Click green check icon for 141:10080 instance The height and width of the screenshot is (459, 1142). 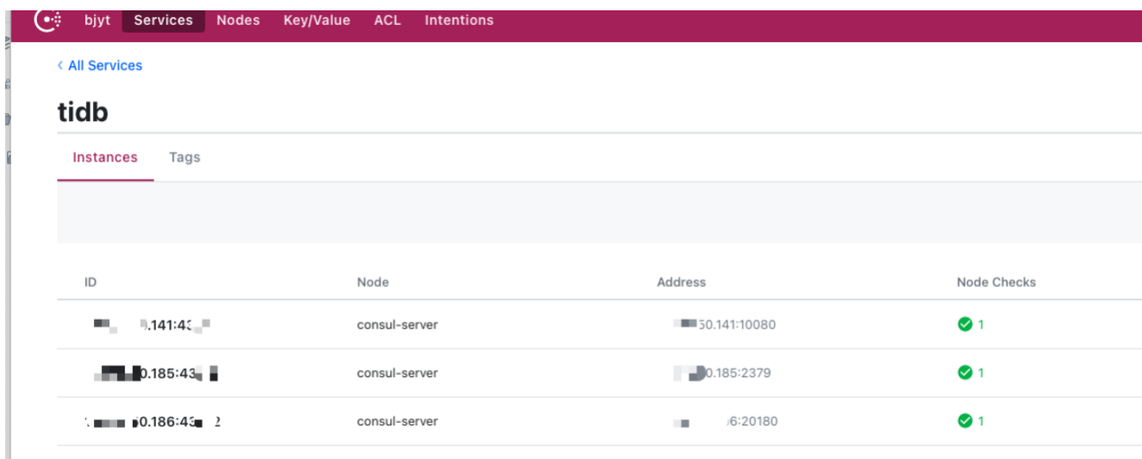[x=965, y=324]
